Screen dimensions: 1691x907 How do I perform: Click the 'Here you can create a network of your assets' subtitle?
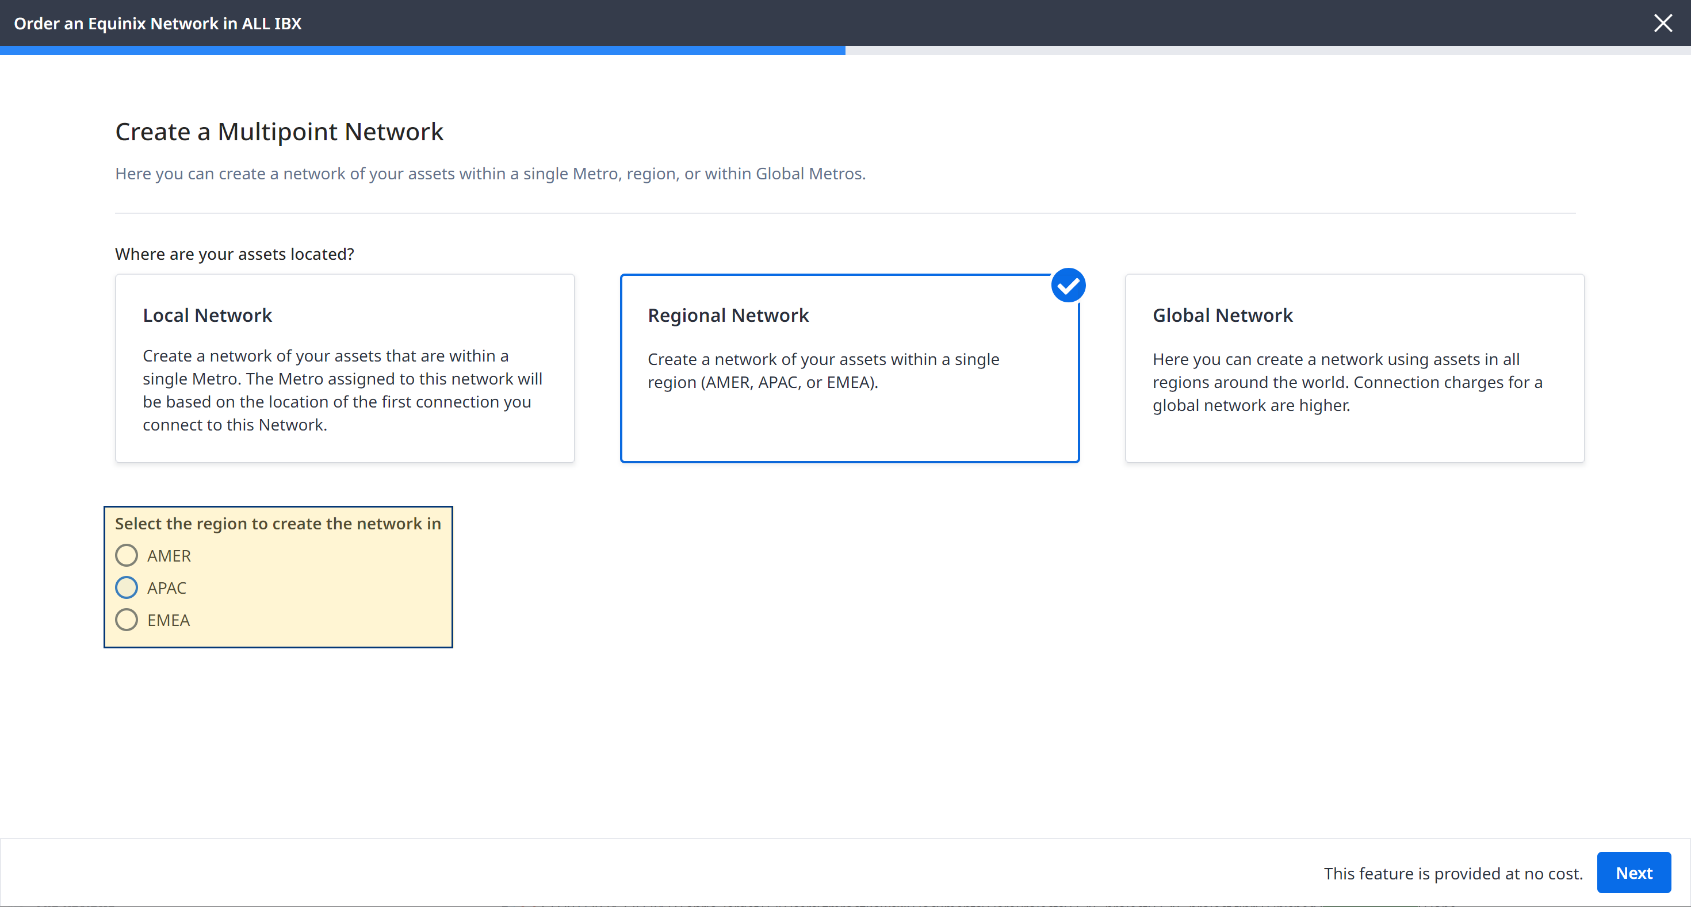click(x=491, y=174)
